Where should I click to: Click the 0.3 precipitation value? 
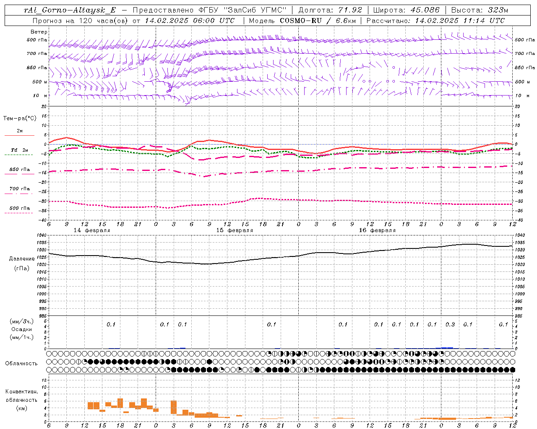pos(450,324)
